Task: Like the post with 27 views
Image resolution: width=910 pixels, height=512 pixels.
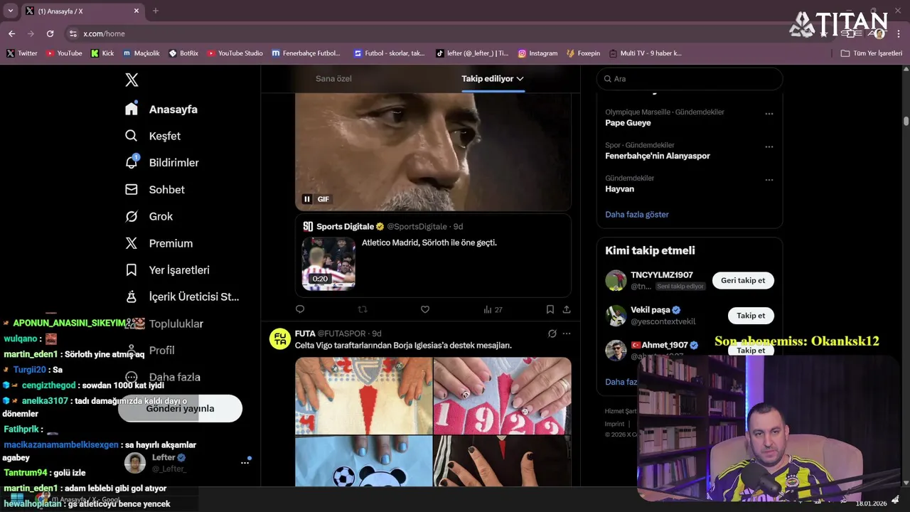Action: click(x=425, y=309)
